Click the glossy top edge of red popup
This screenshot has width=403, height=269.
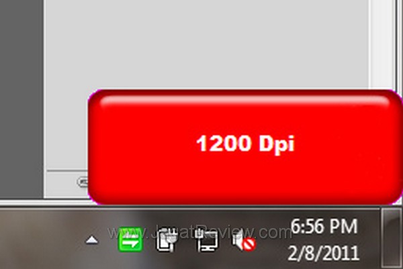coord(244,99)
